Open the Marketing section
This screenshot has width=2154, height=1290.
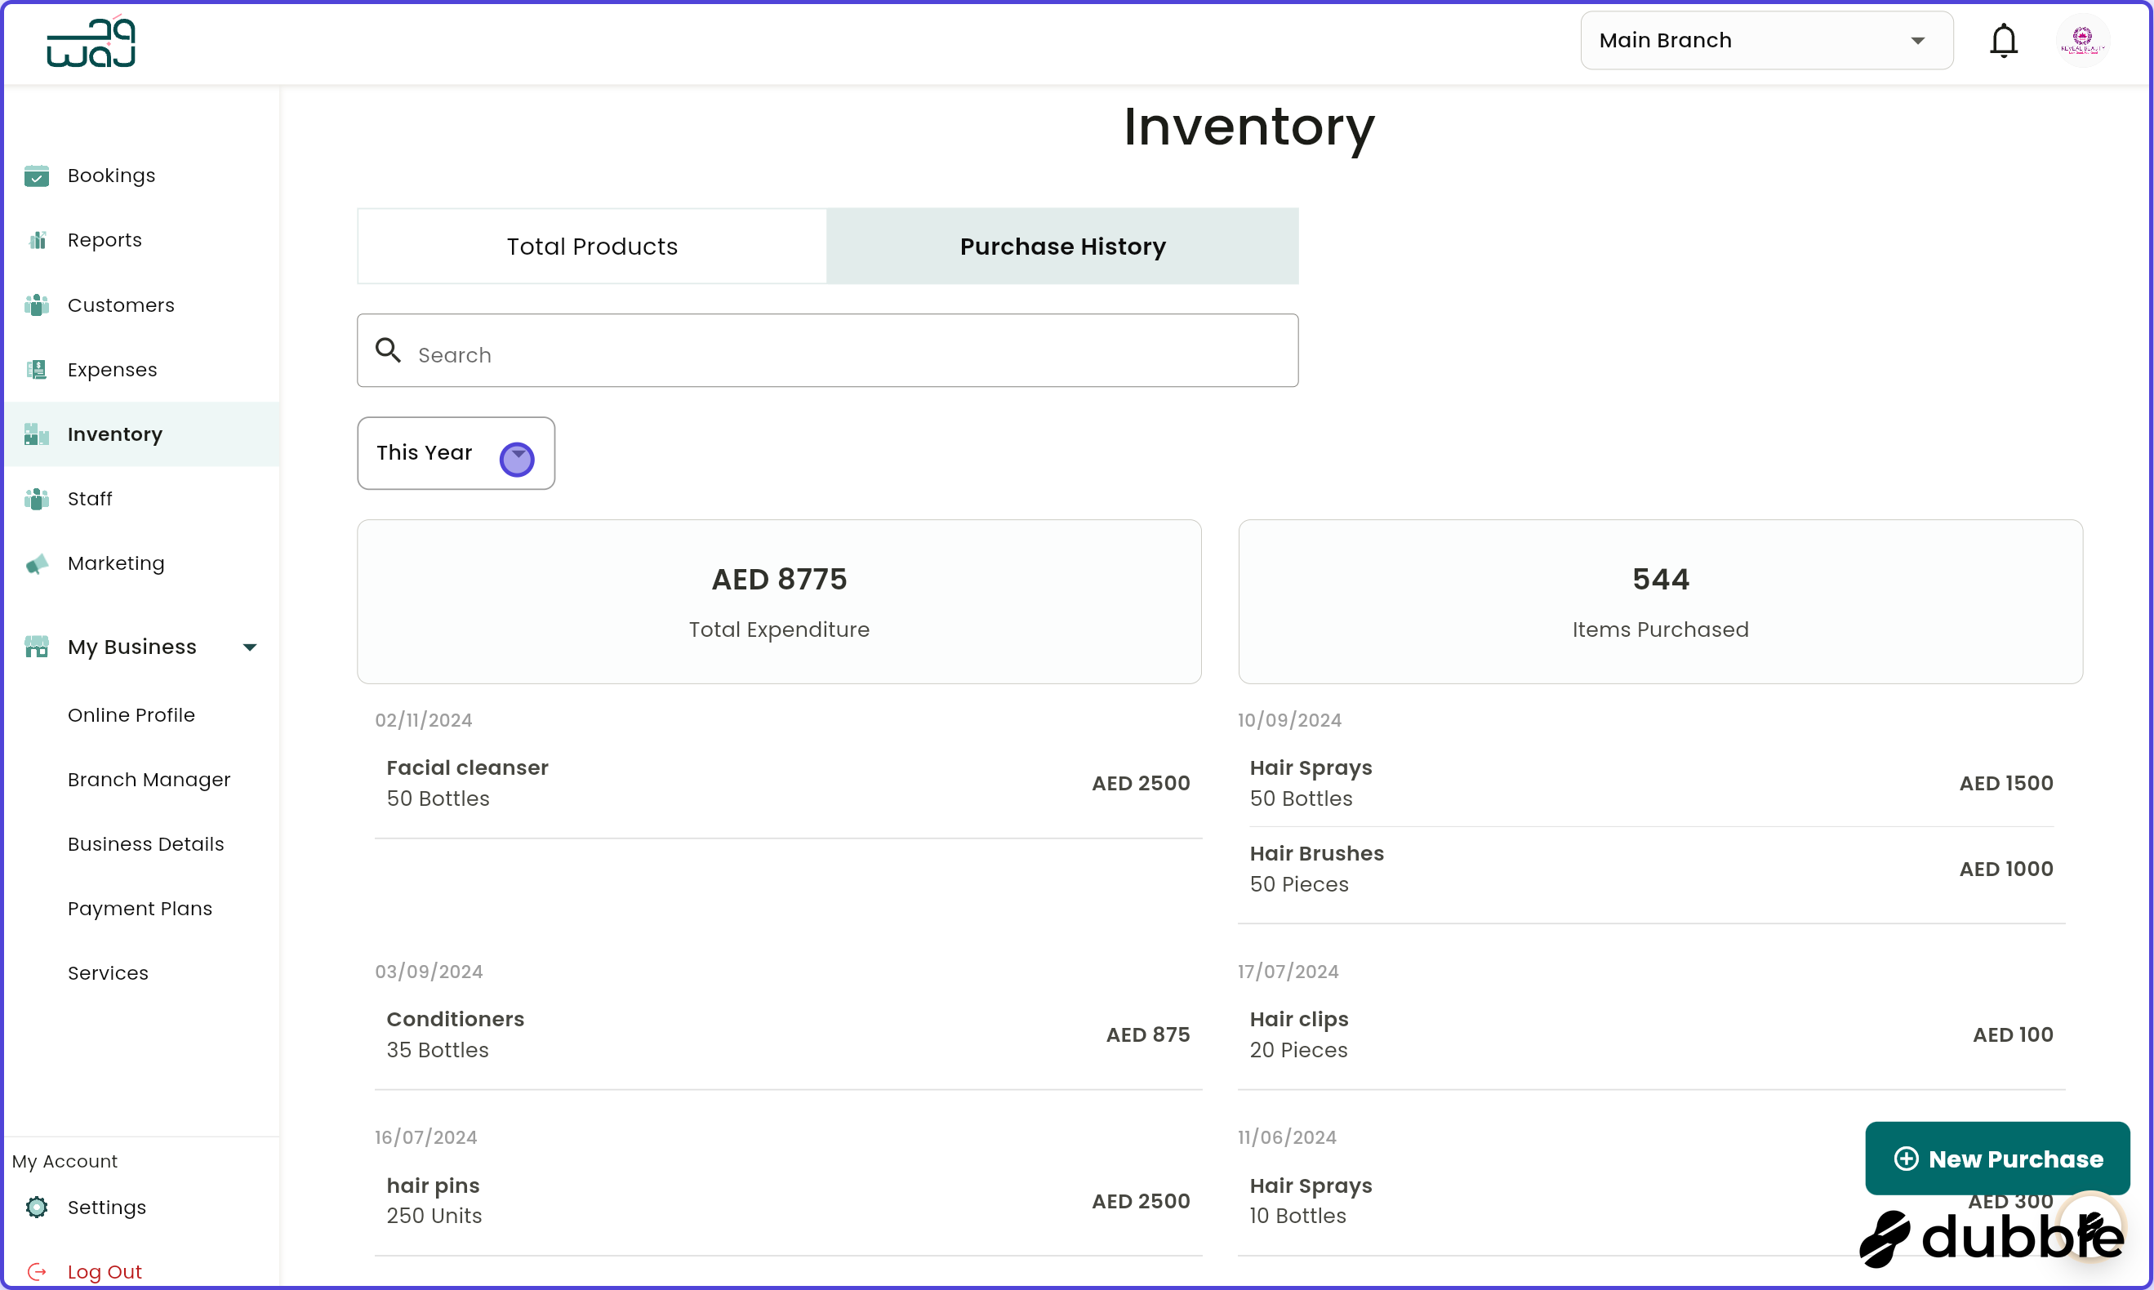click(116, 563)
